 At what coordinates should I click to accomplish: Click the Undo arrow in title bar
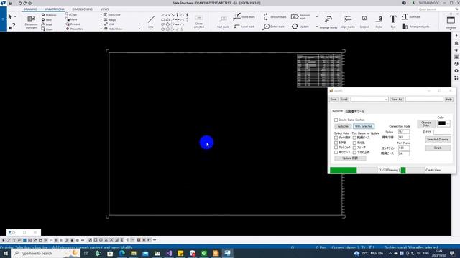tap(20, 3)
